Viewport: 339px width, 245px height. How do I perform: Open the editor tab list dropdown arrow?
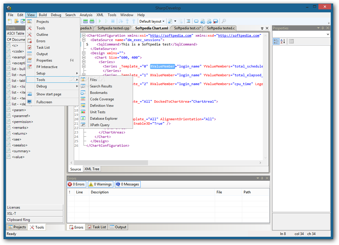pyautogui.click(x=262, y=28)
